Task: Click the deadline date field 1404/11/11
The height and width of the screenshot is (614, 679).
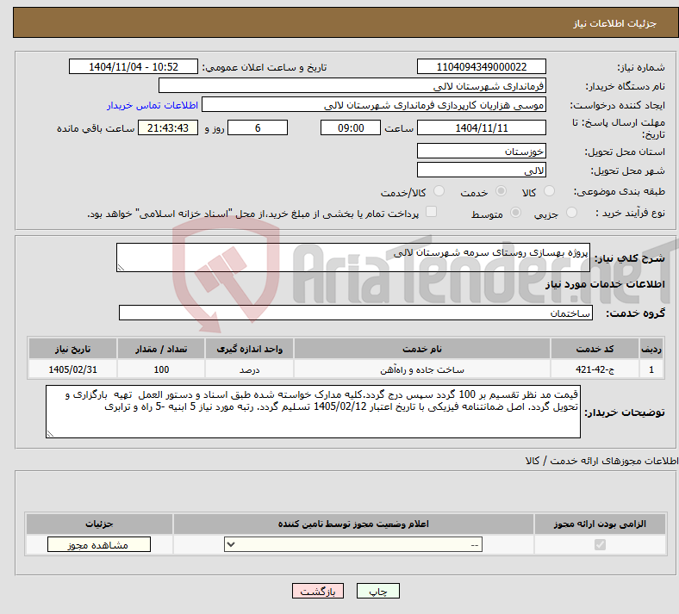Action: point(482,127)
